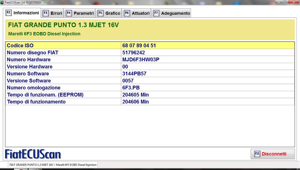This screenshot has height=170, width=300.
Task: Select ISO code value 68 07 89 04 51
Action: [139, 46]
